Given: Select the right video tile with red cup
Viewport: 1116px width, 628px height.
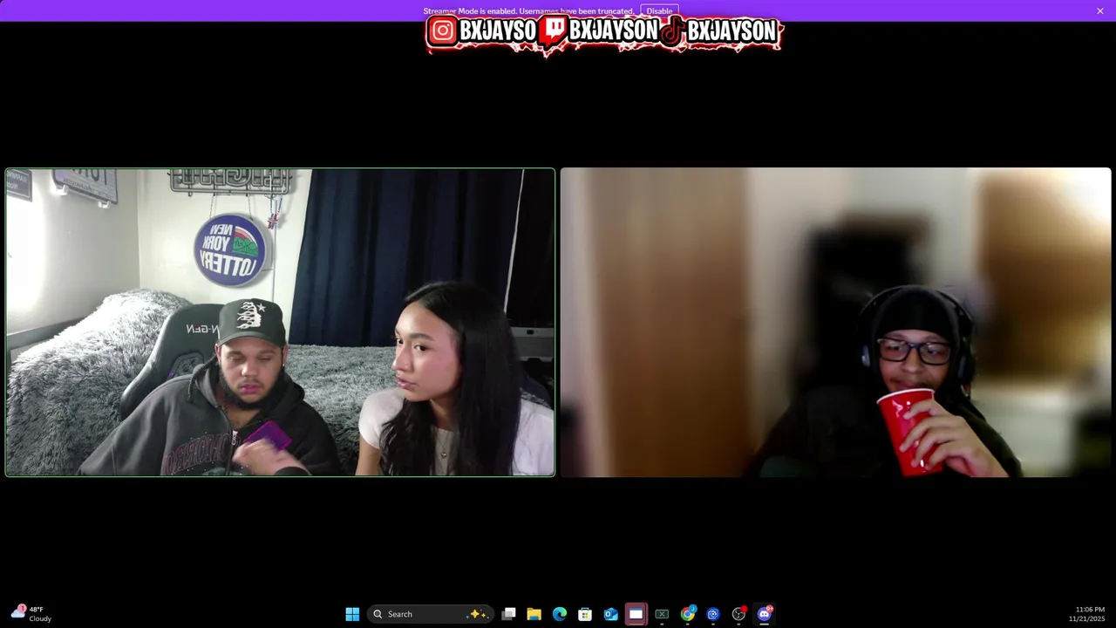Looking at the screenshot, I should [x=835, y=322].
